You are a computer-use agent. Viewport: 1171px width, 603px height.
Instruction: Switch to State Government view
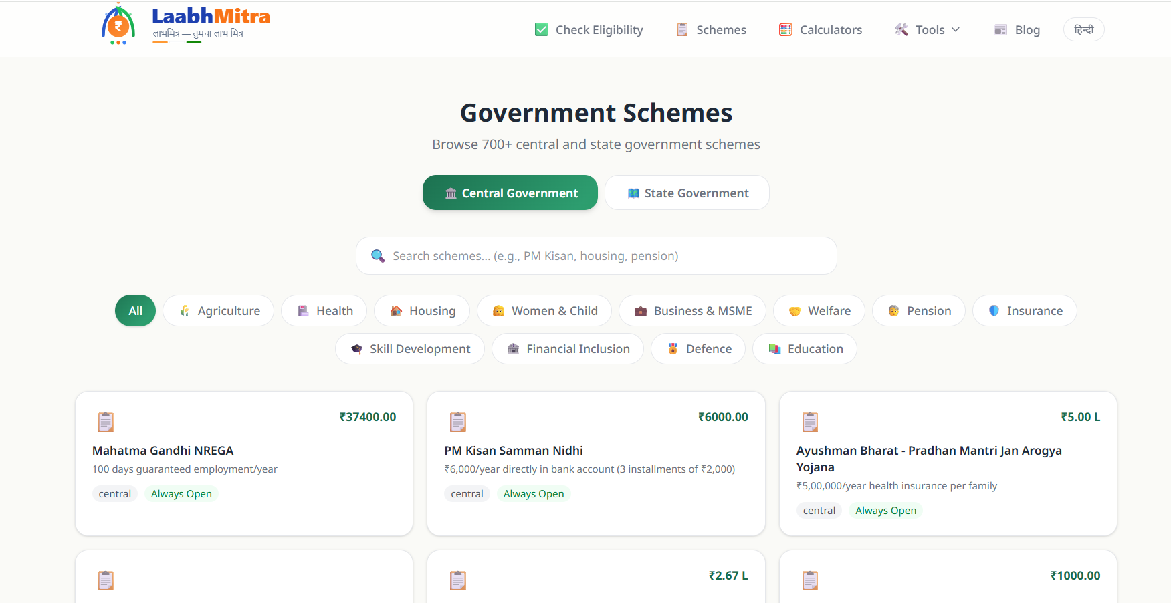click(687, 193)
